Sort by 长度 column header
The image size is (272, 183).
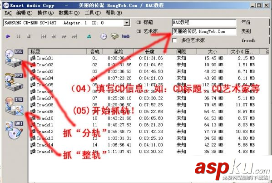pos(150,51)
